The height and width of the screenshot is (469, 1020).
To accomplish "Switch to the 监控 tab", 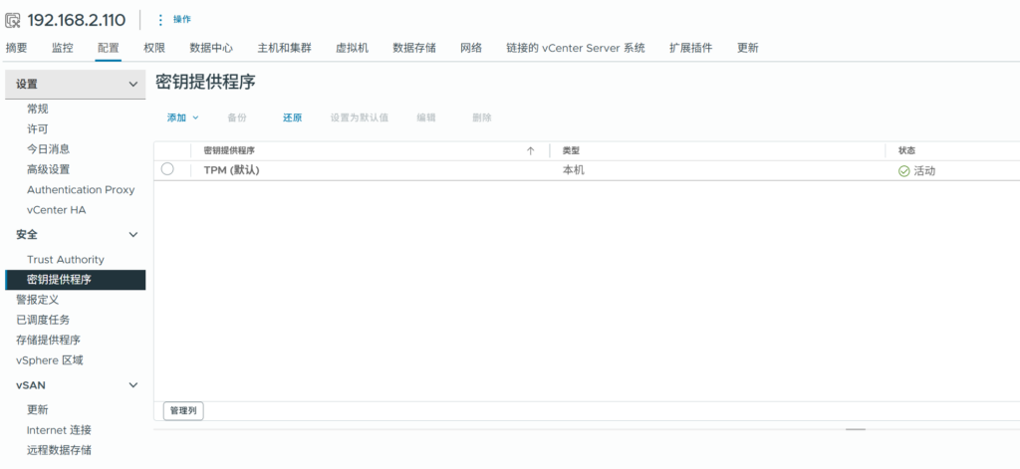I will pyautogui.click(x=62, y=48).
